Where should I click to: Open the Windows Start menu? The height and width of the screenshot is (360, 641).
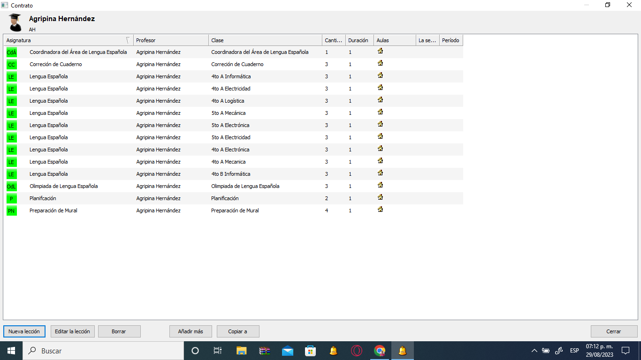point(11,351)
